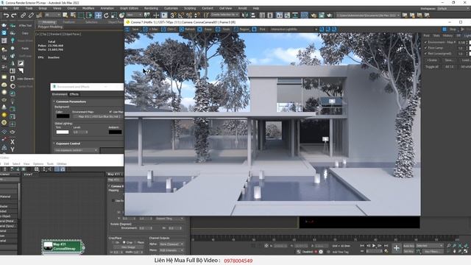This screenshot has width=471, height=265.
Task: Open the Graph Editors menu
Action: pyautogui.click(x=130, y=8)
